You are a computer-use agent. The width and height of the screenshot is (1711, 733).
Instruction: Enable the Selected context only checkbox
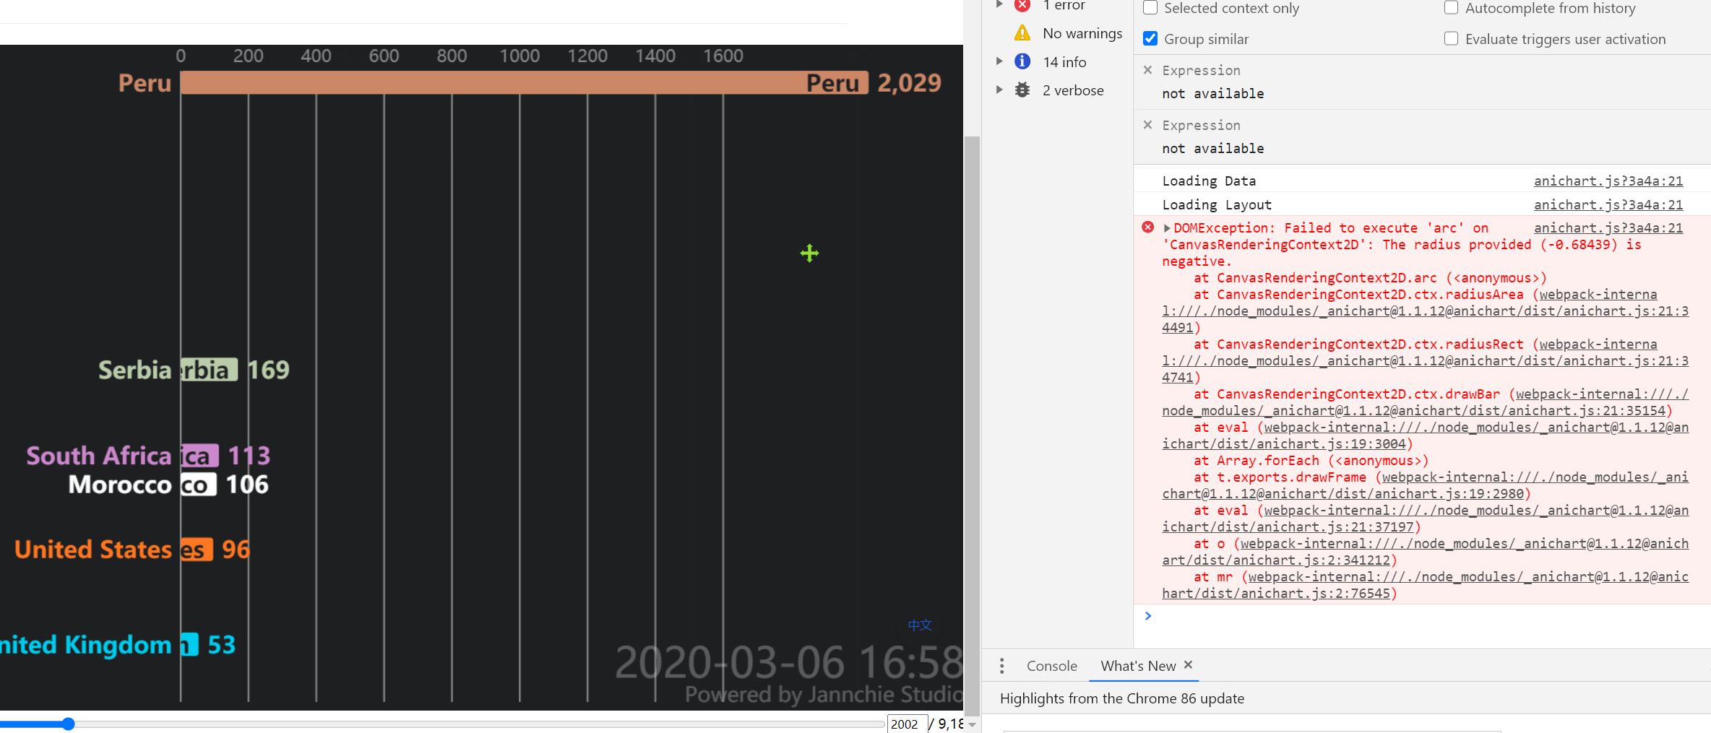click(1150, 8)
